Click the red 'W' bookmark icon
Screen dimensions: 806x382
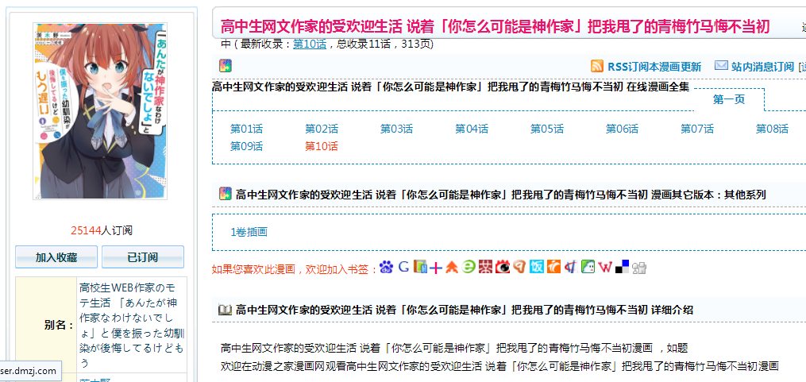tap(605, 268)
